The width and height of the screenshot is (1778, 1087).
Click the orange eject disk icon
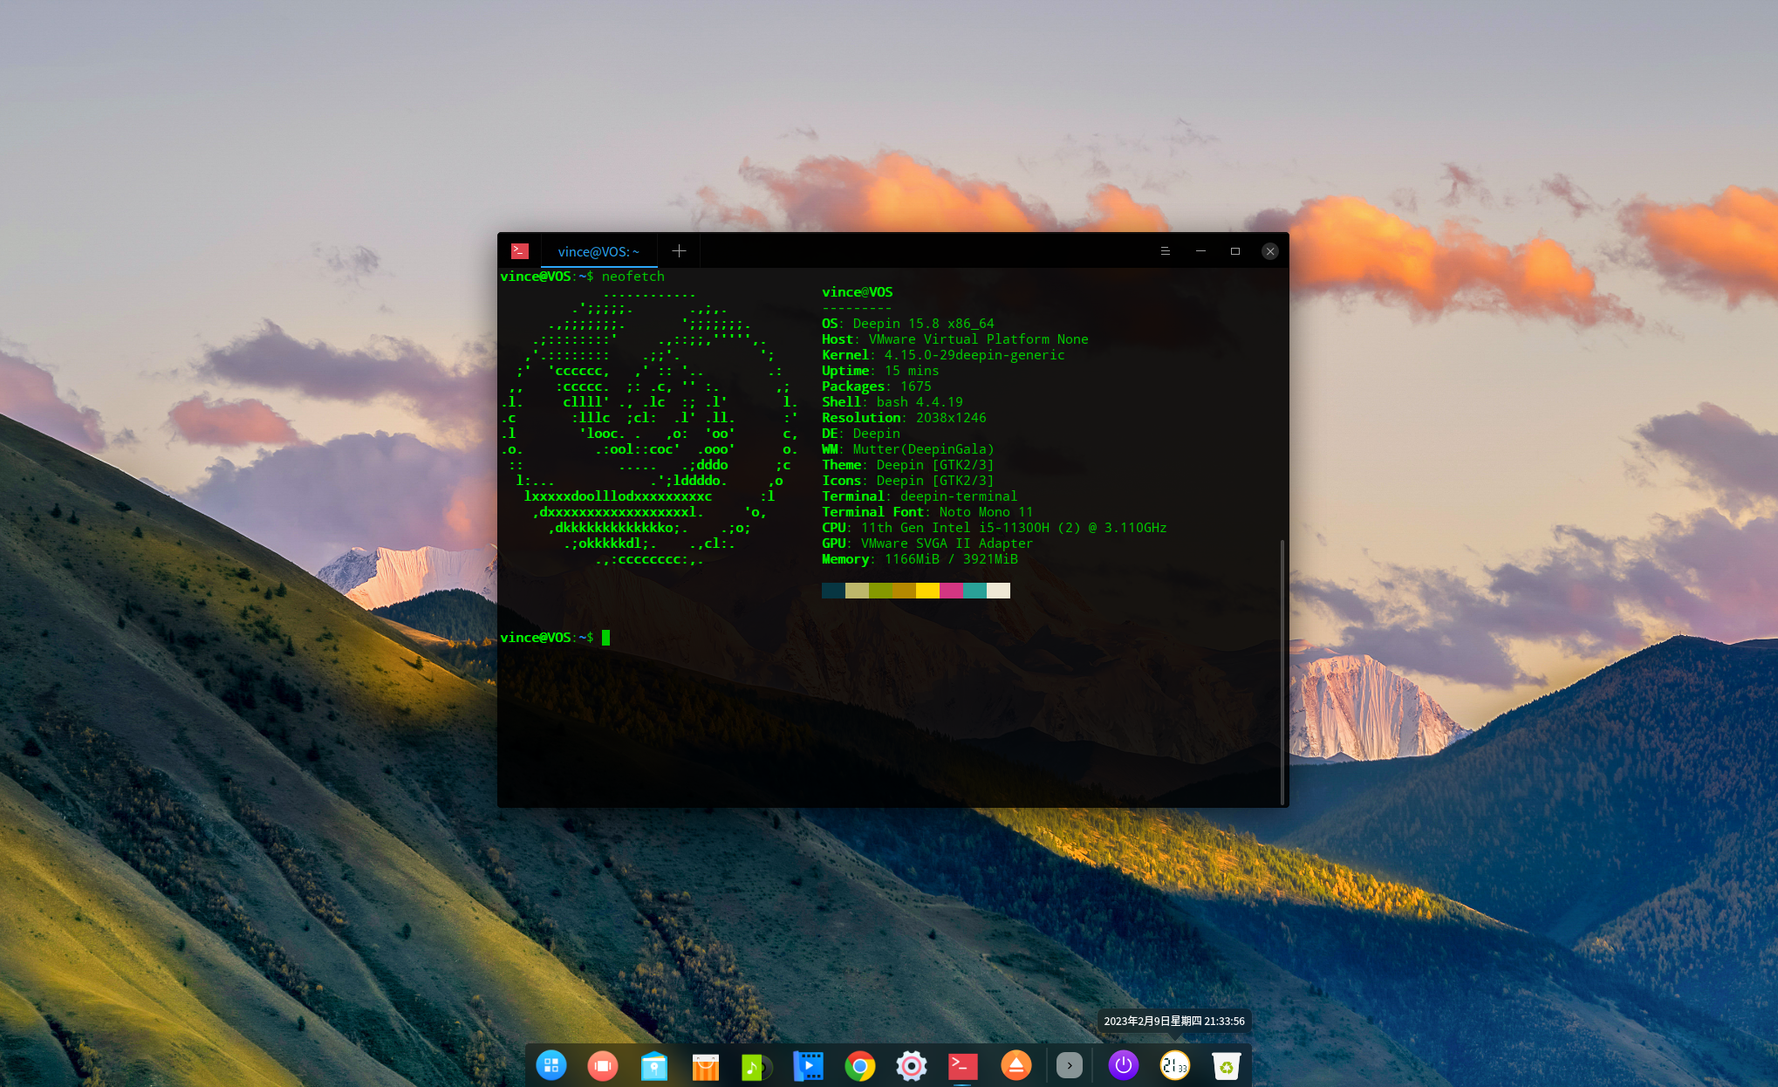[1016, 1065]
